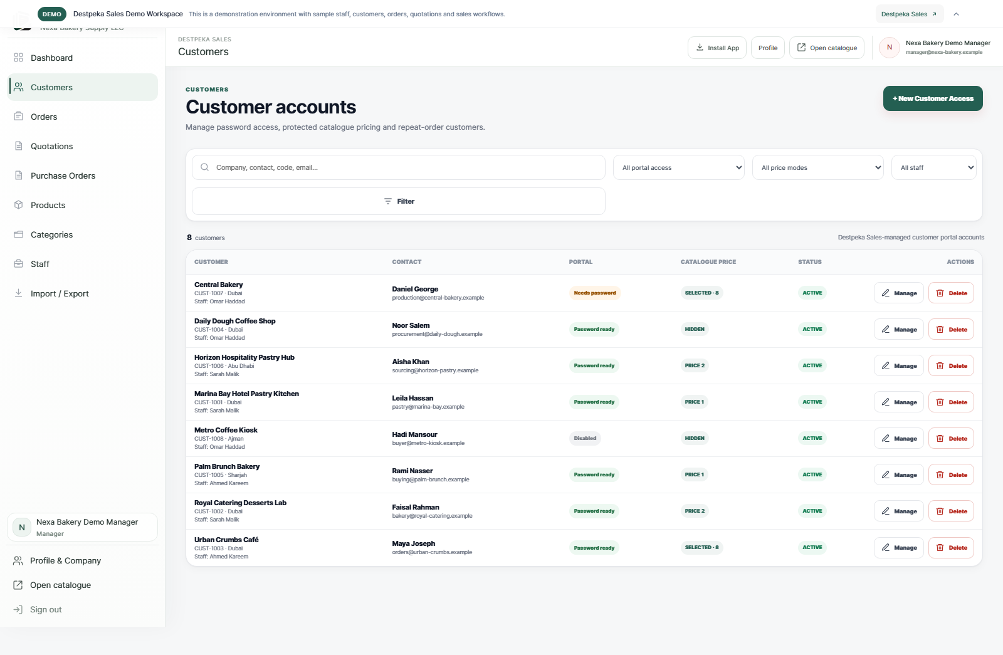Click the Needs password badge
1003x655 pixels.
pos(595,293)
